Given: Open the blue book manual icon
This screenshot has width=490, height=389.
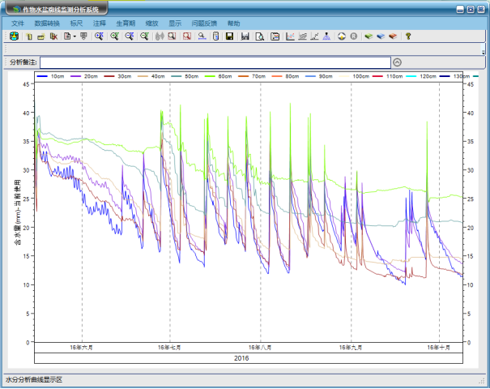Looking at the screenshot, I should [x=381, y=36].
